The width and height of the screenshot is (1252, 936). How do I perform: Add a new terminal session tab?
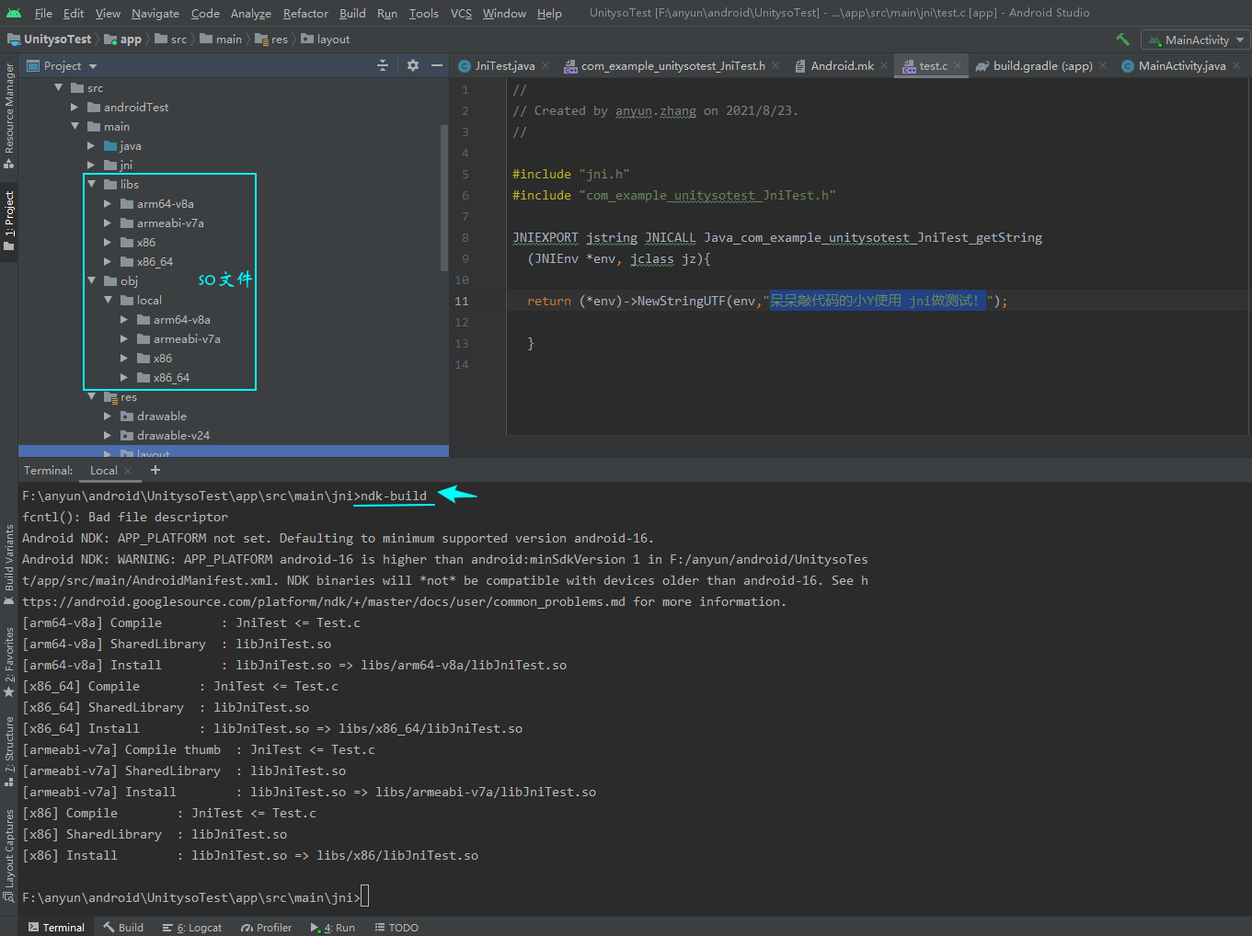[155, 470]
